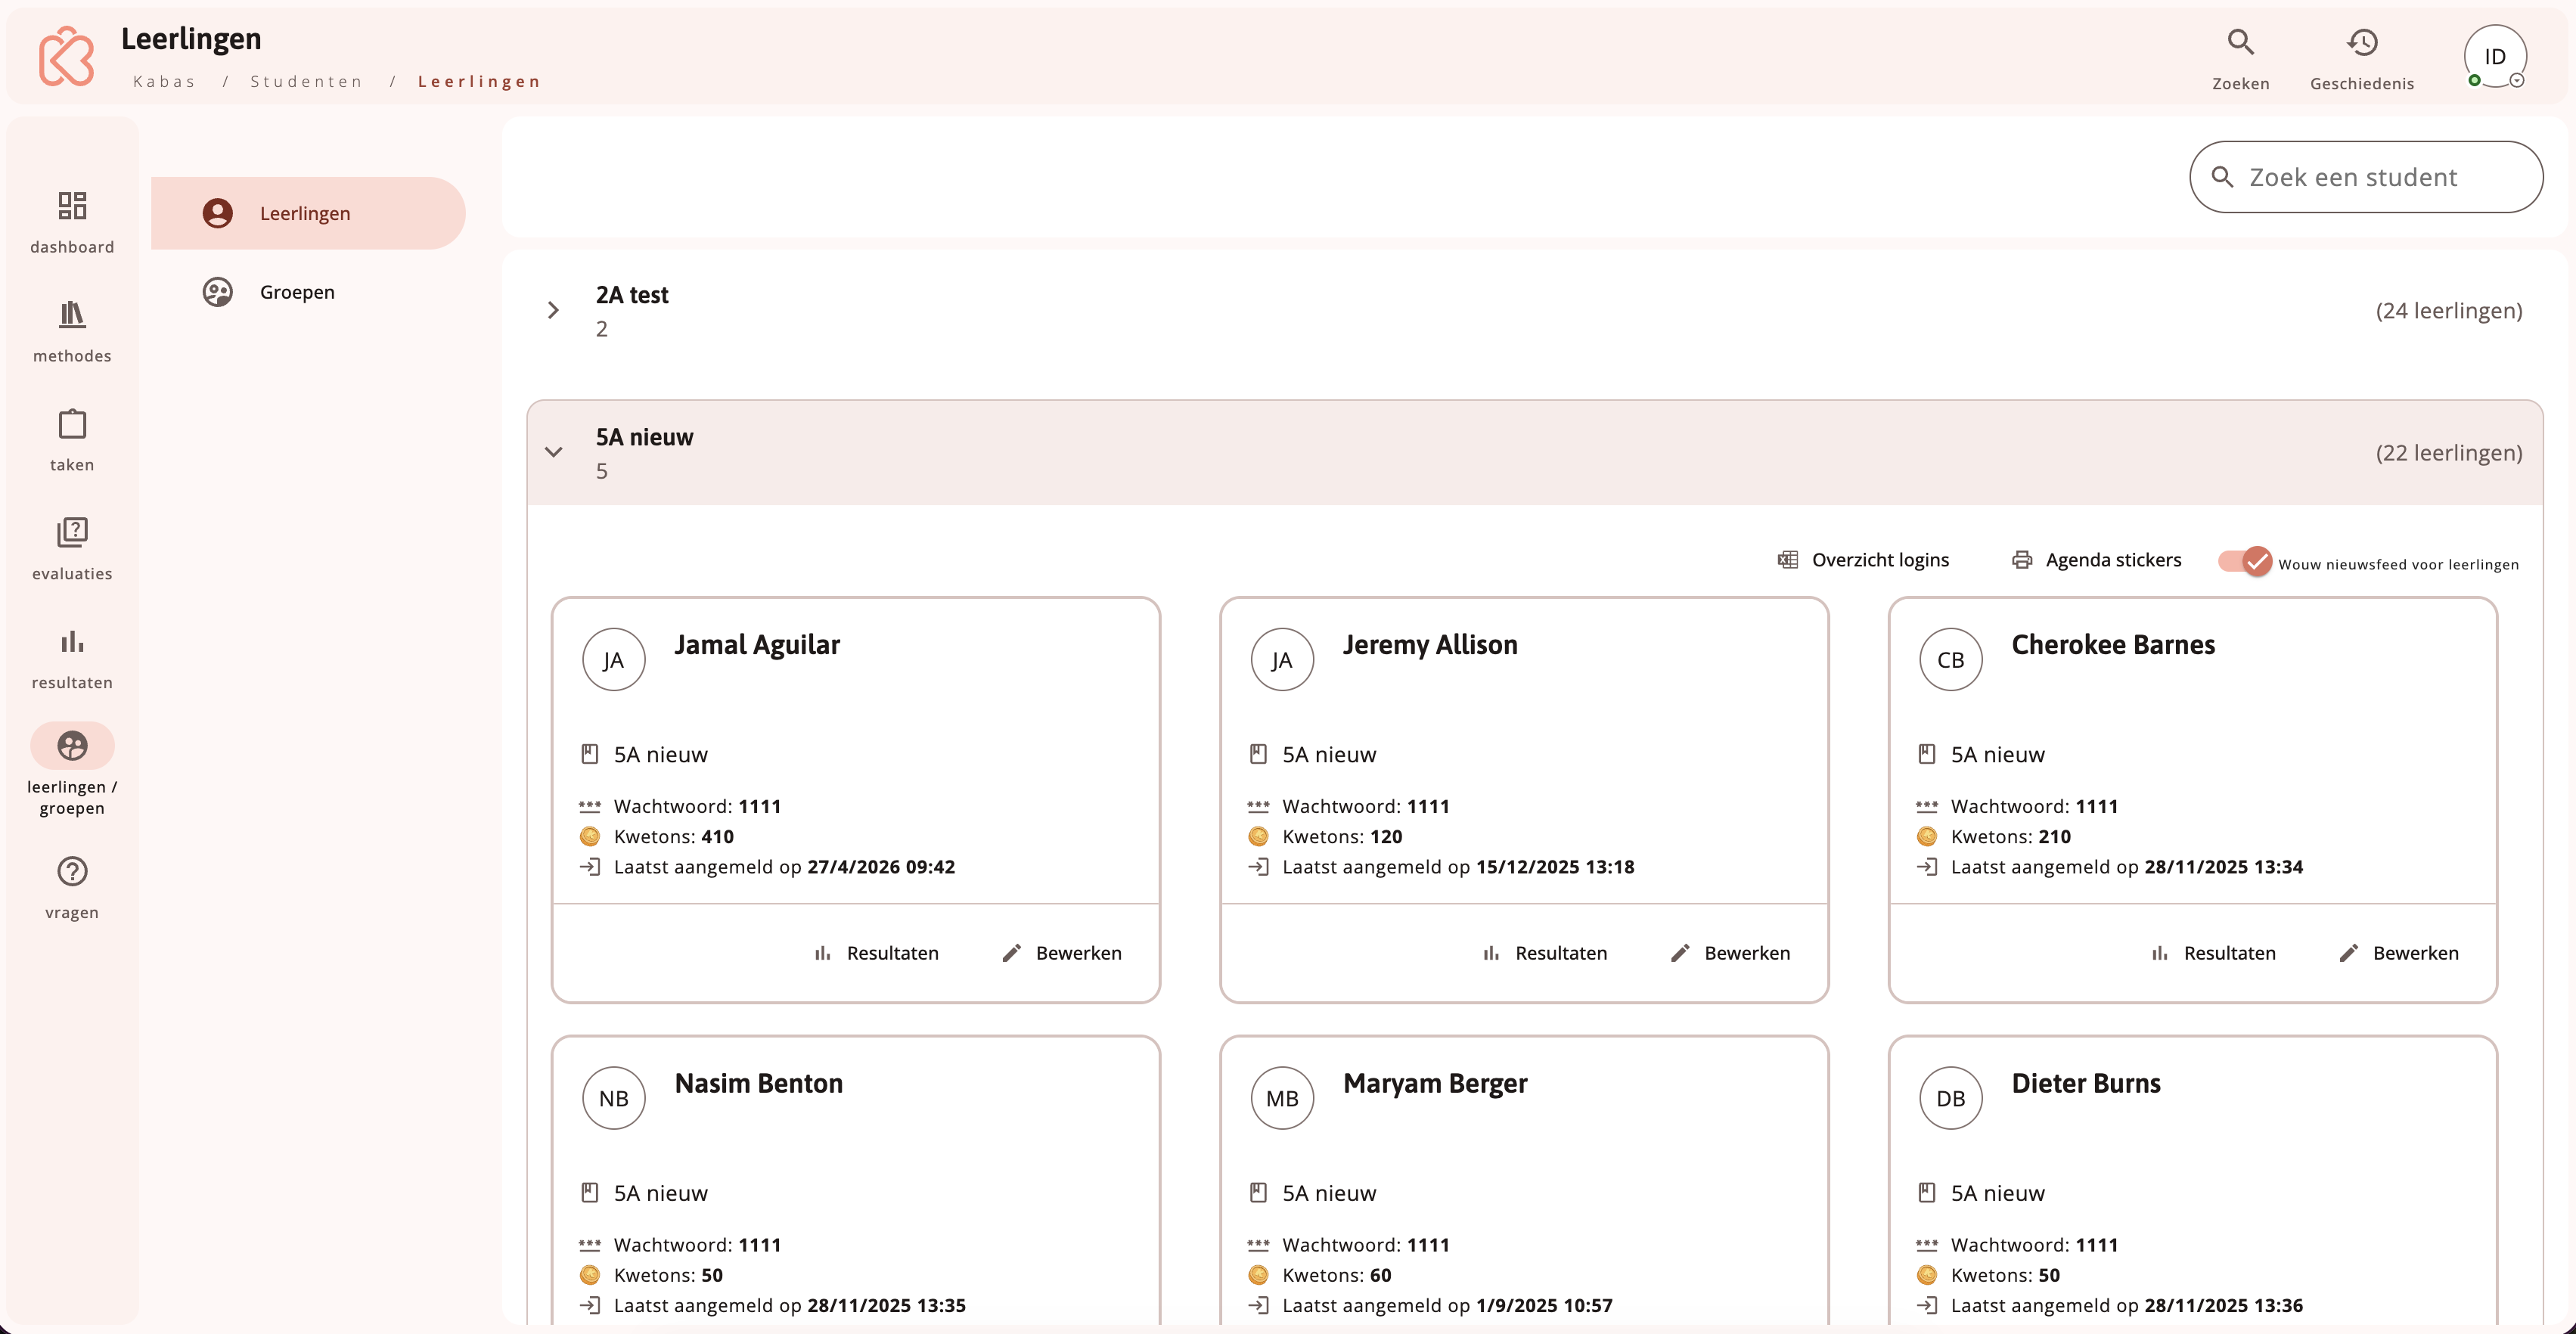The width and height of the screenshot is (2576, 1334).
Task: Click the (22 leerlingen) count
Action: (x=2449, y=452)
